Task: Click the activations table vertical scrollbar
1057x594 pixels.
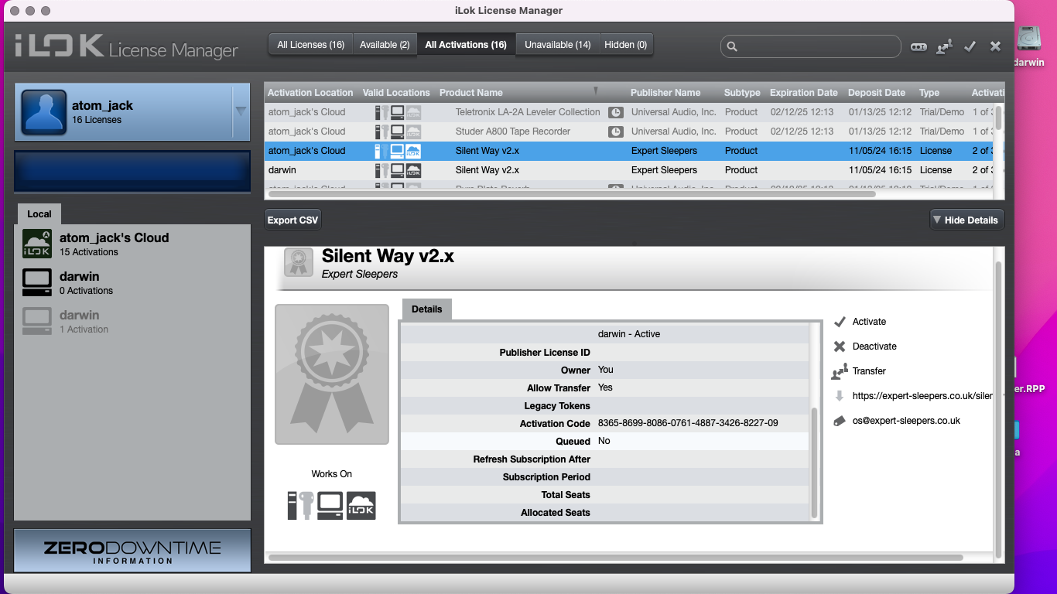Action: tap(998, 118)
